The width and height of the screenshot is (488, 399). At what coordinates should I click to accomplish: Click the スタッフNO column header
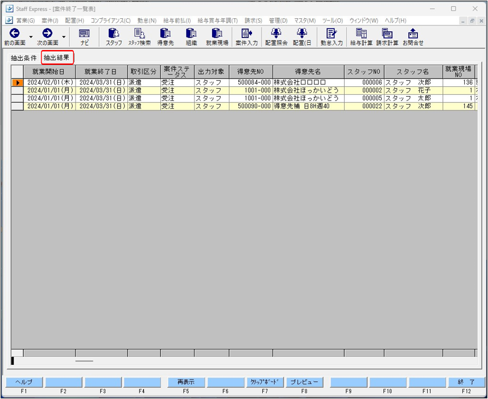[x=364, y=72]
